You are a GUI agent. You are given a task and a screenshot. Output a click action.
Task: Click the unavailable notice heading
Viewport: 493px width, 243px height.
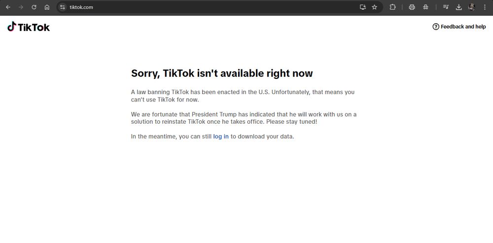(x=222, y=73)
